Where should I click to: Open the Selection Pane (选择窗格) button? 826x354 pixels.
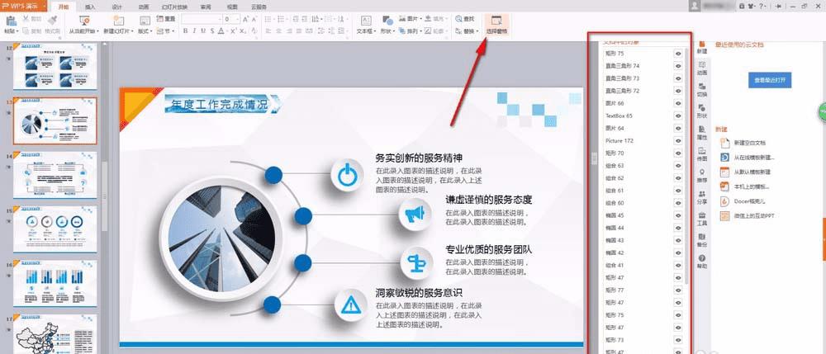click(x=496, y=25)
